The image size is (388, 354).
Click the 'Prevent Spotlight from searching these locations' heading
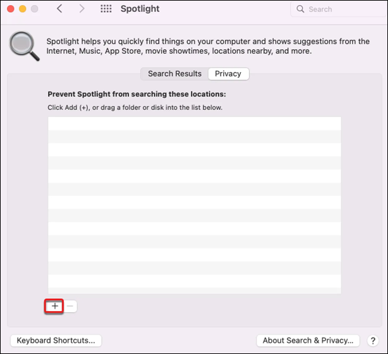tap(137, 94)
